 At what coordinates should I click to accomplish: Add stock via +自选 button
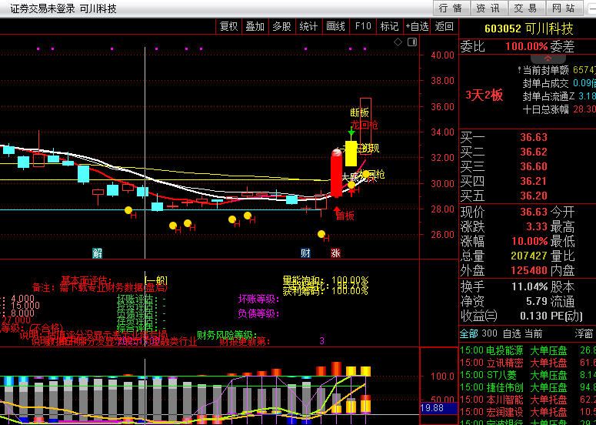(x=417, y=26)
